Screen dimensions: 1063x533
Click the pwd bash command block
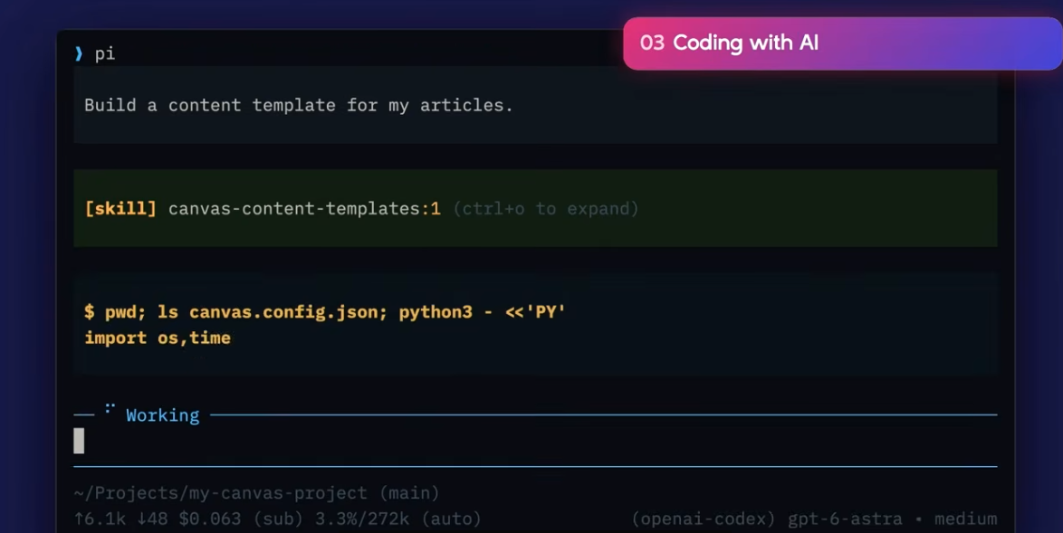[535, 324]
